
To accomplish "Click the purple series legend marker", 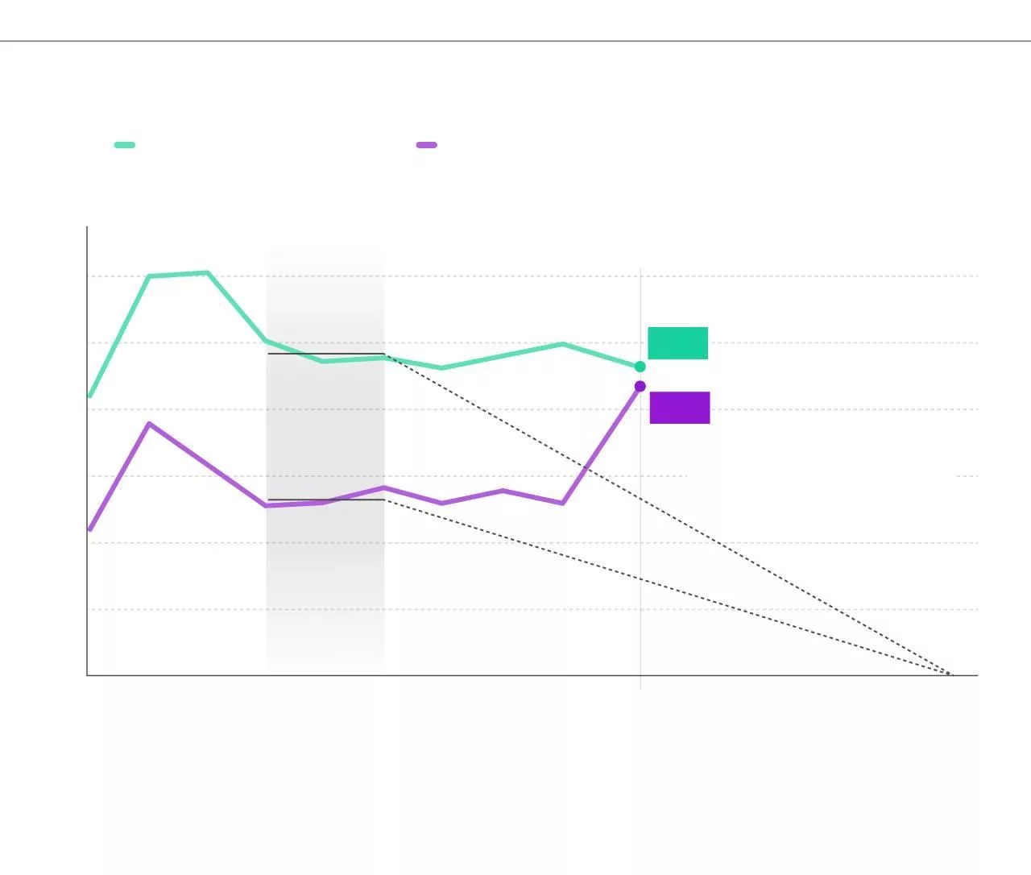I will pyautogui.click(x=427, y=145).
